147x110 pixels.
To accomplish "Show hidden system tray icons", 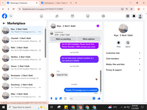I will coord(121,107).
